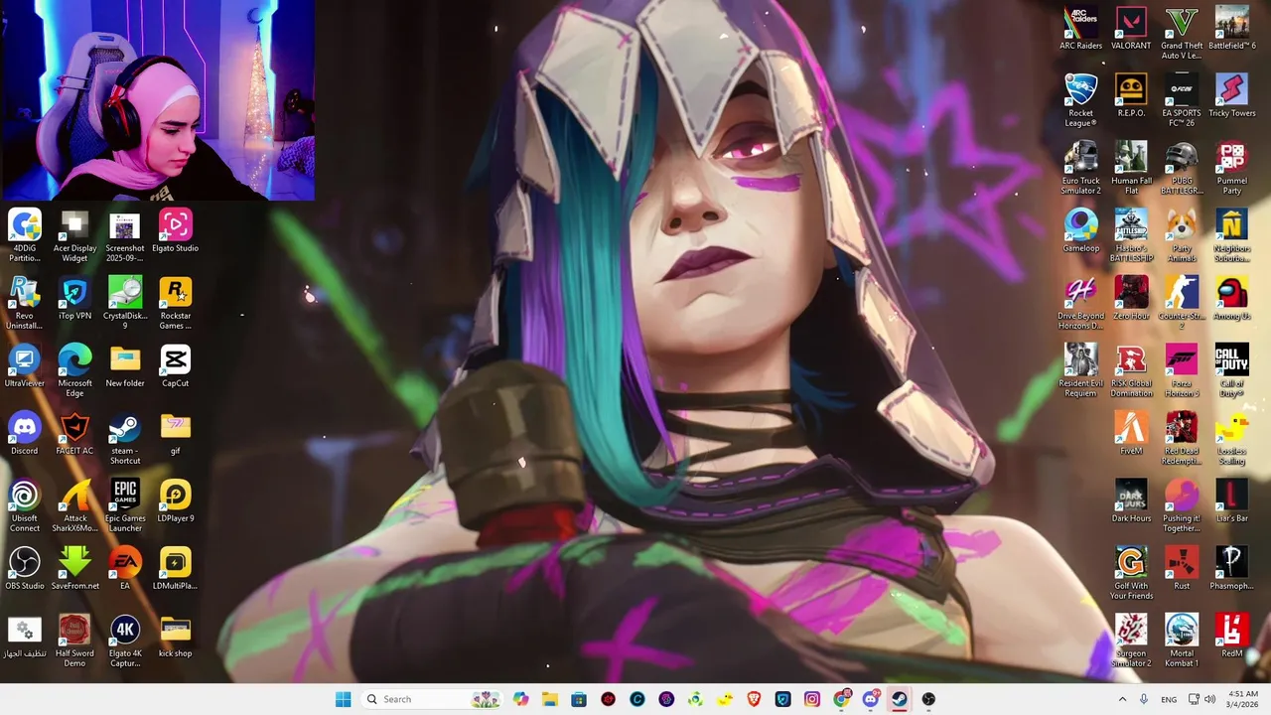Select the LDPlayer 9 icon
Screen dimensions: 1271x715
pos(175,501)
